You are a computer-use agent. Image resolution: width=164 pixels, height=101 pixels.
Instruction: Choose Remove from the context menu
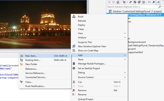click(x=99, y=90)
